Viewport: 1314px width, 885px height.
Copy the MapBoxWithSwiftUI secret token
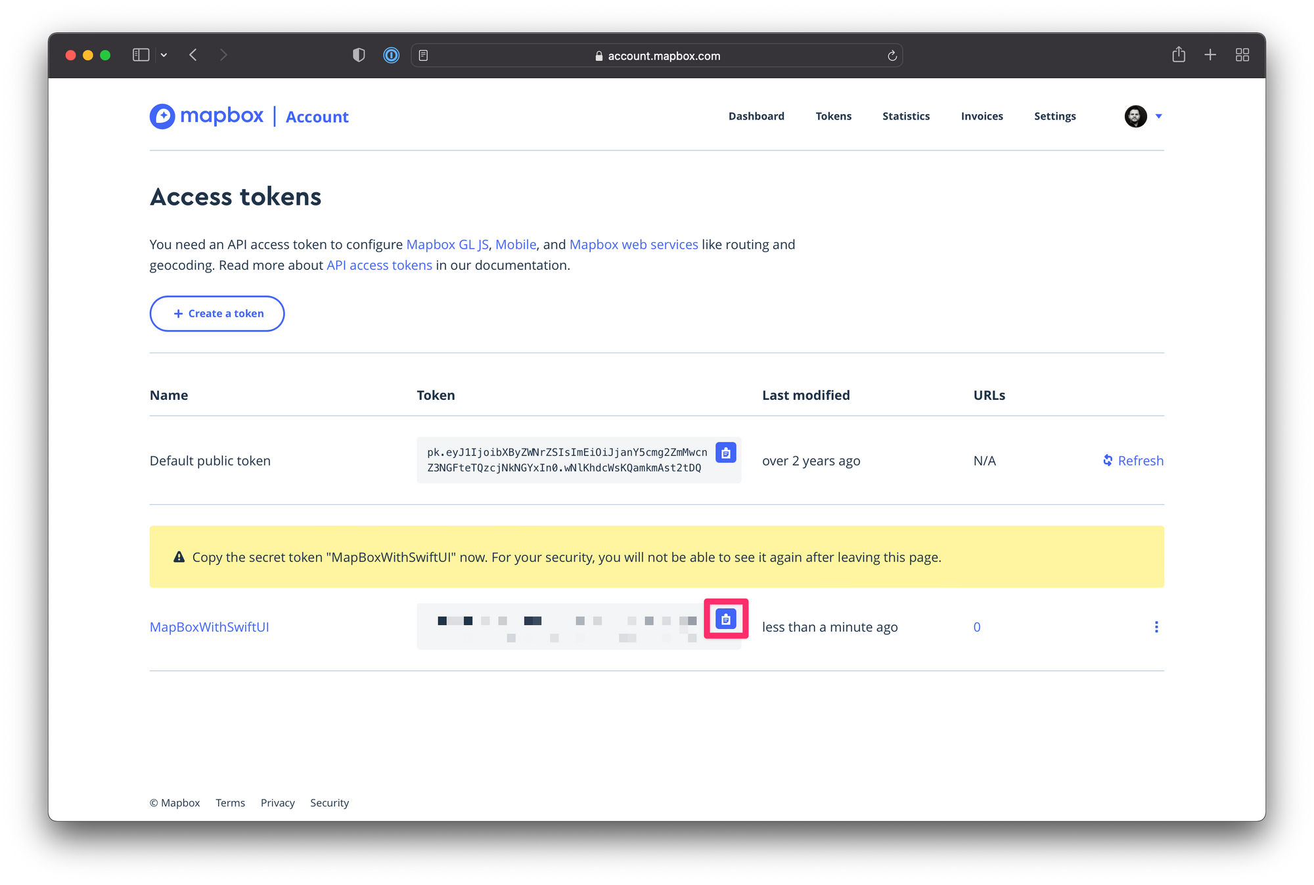point(725,618)
